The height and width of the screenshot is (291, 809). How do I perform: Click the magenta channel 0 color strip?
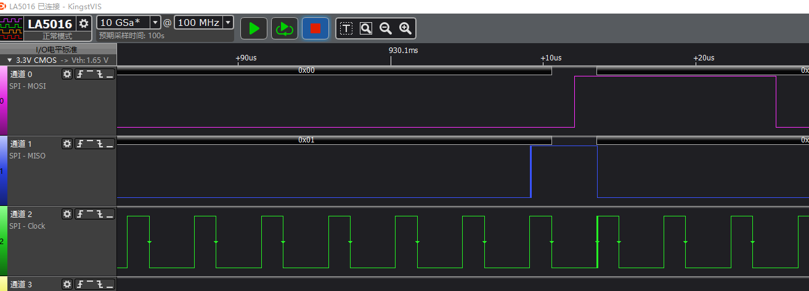coord(4,100)
